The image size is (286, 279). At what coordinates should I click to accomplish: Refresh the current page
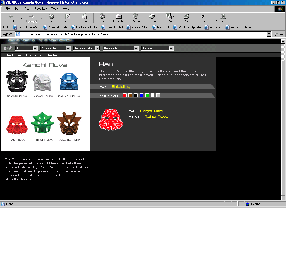(68, 18)
